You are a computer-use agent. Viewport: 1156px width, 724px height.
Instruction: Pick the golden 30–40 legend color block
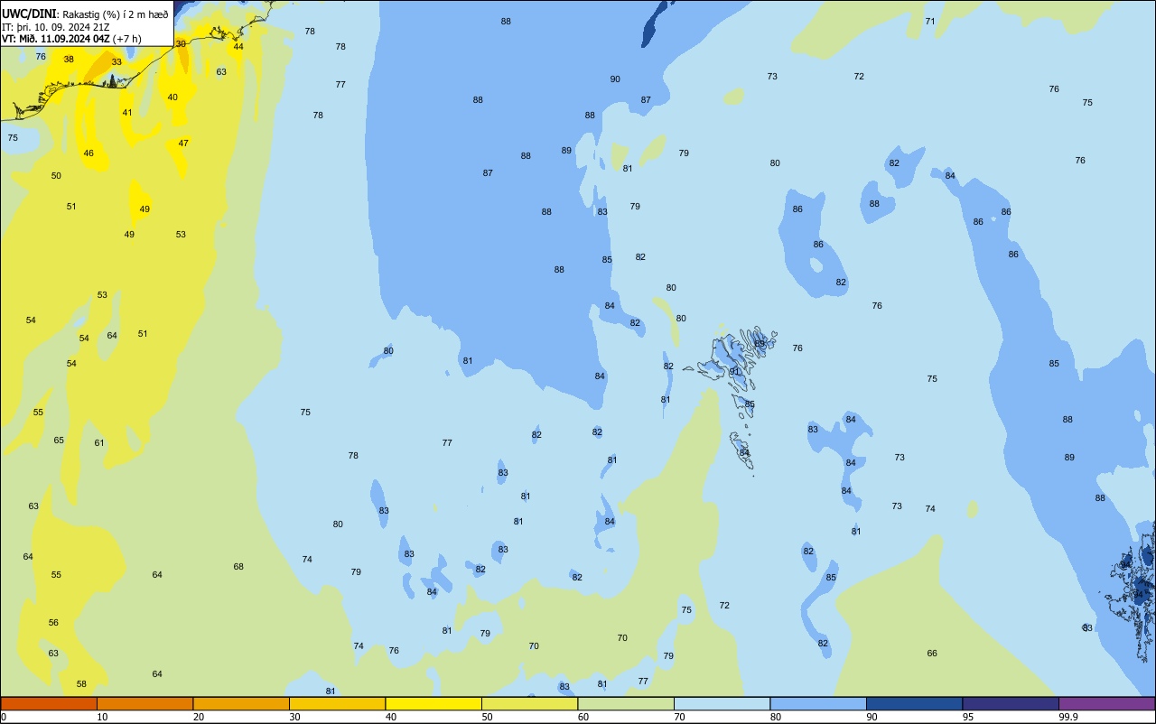point(337,703)
